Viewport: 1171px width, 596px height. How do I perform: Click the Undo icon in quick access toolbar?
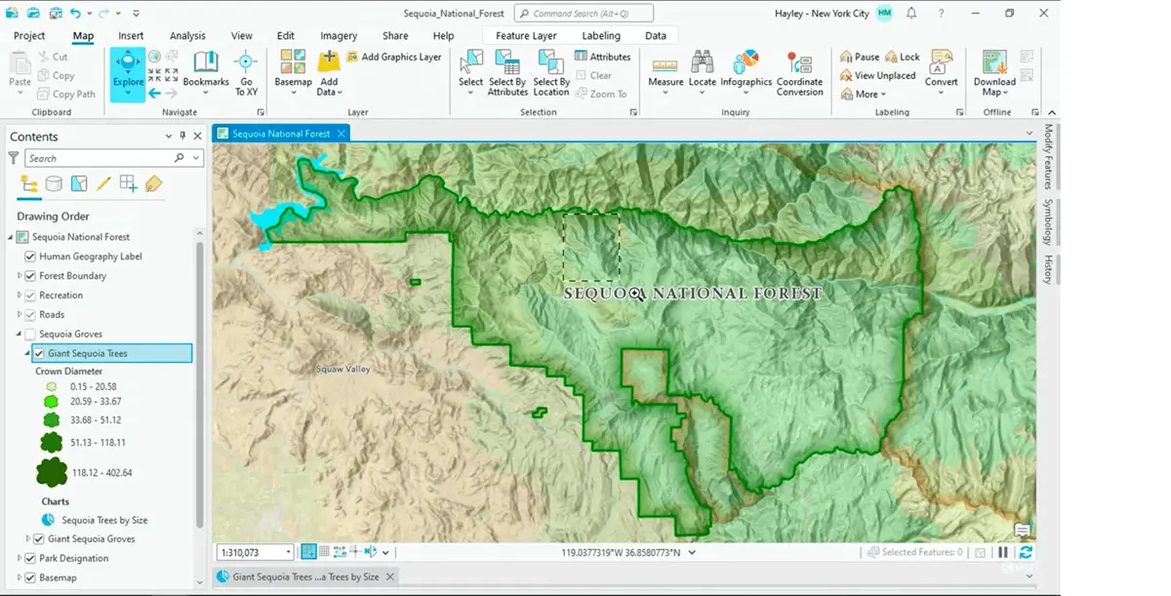pyautogui.click(x=76, y=13)
